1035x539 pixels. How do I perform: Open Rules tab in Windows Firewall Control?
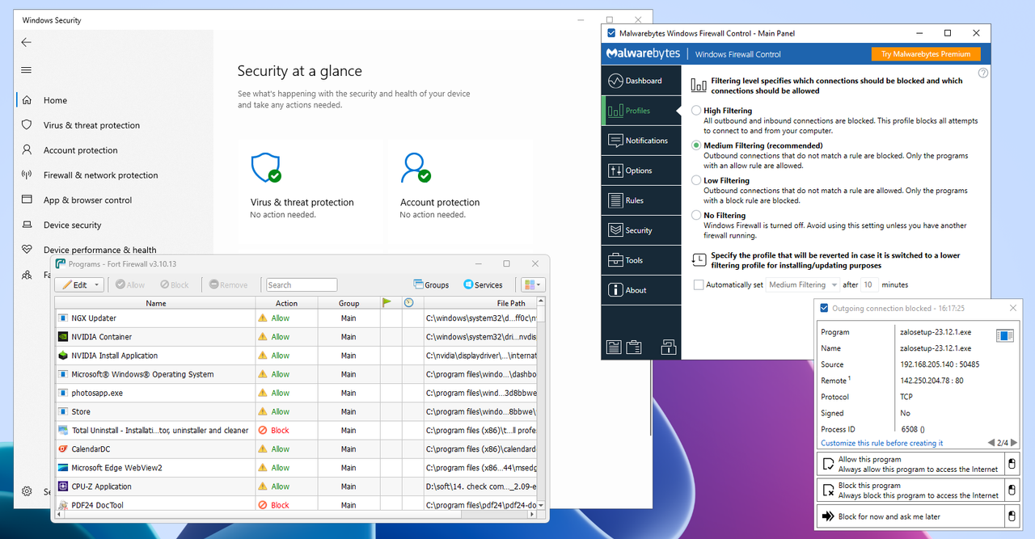pyautogui.click(x=641, y=200)
